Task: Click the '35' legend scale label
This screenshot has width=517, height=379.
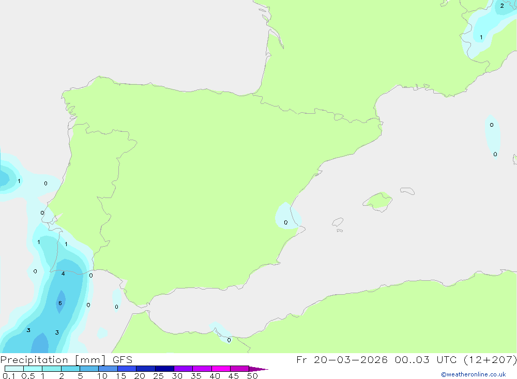Action: 196,376
